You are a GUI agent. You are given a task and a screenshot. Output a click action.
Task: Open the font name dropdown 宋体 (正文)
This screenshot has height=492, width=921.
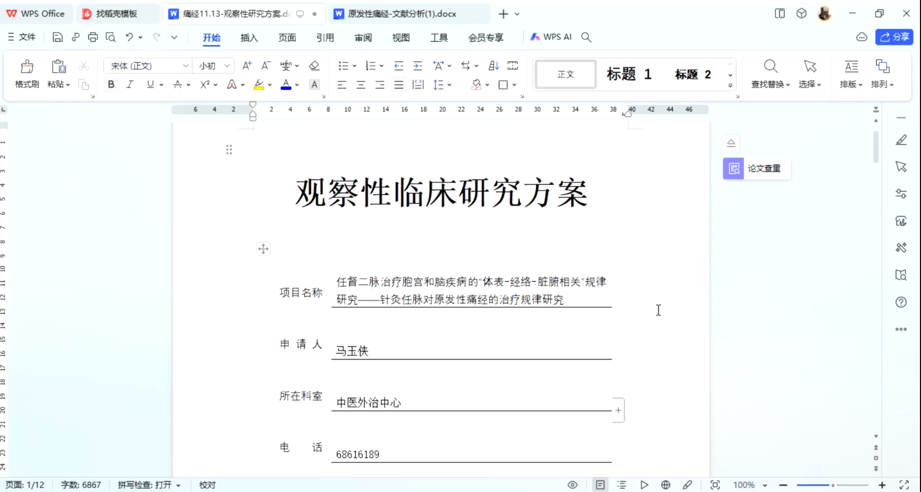[185, 66]
